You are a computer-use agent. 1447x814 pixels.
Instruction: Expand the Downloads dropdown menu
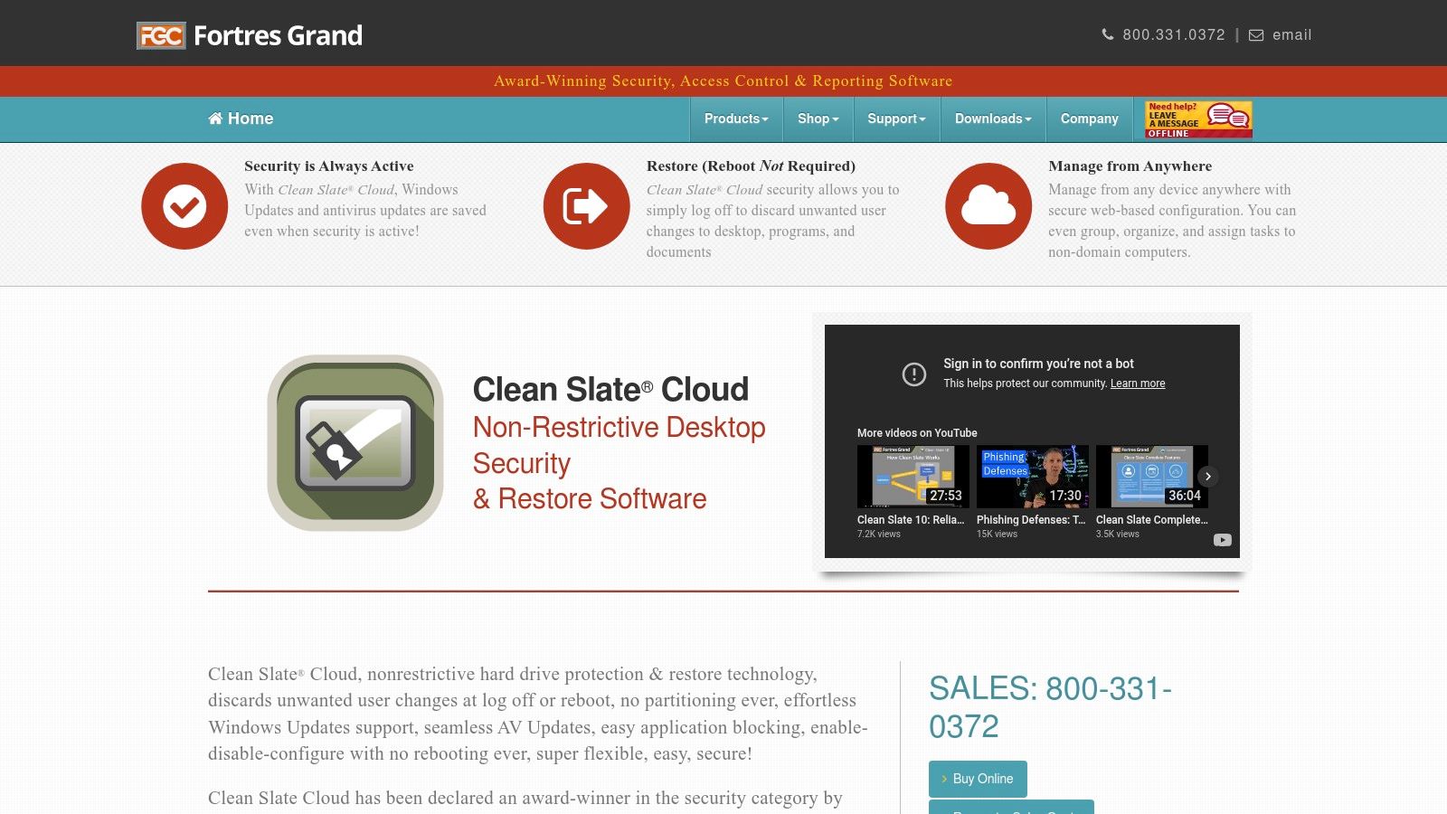[x=993, y=118]
